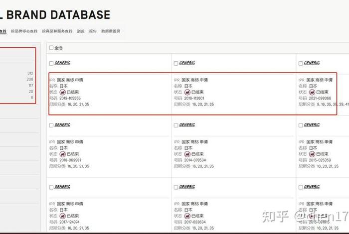Open GENERIC link for record 2019-105555
Image resolution: width=349 pixels, height=234 pixels.
[x=62, y=63]
